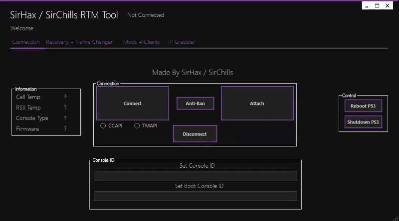
Task: Click the Cell Temp label
Action: coord(28,97)
